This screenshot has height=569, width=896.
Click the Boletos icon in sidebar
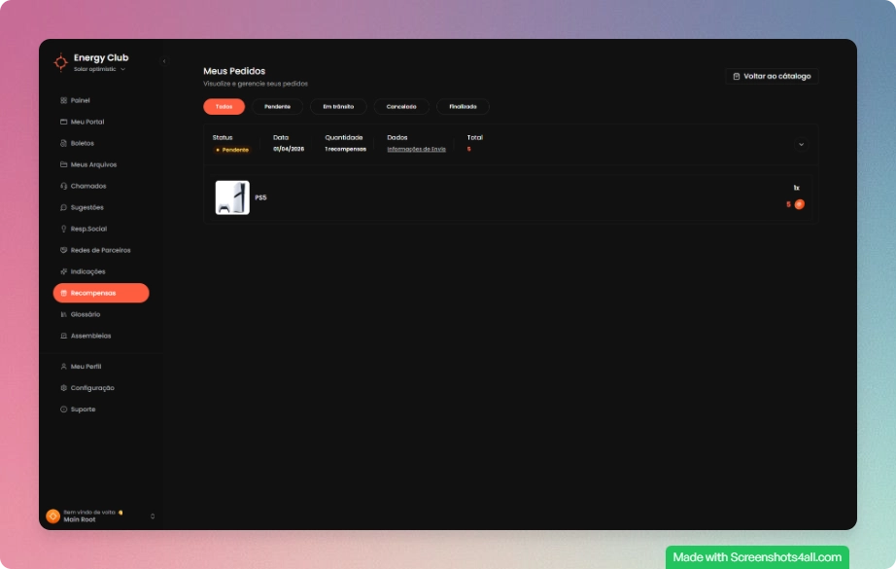(x=63, y=143)
